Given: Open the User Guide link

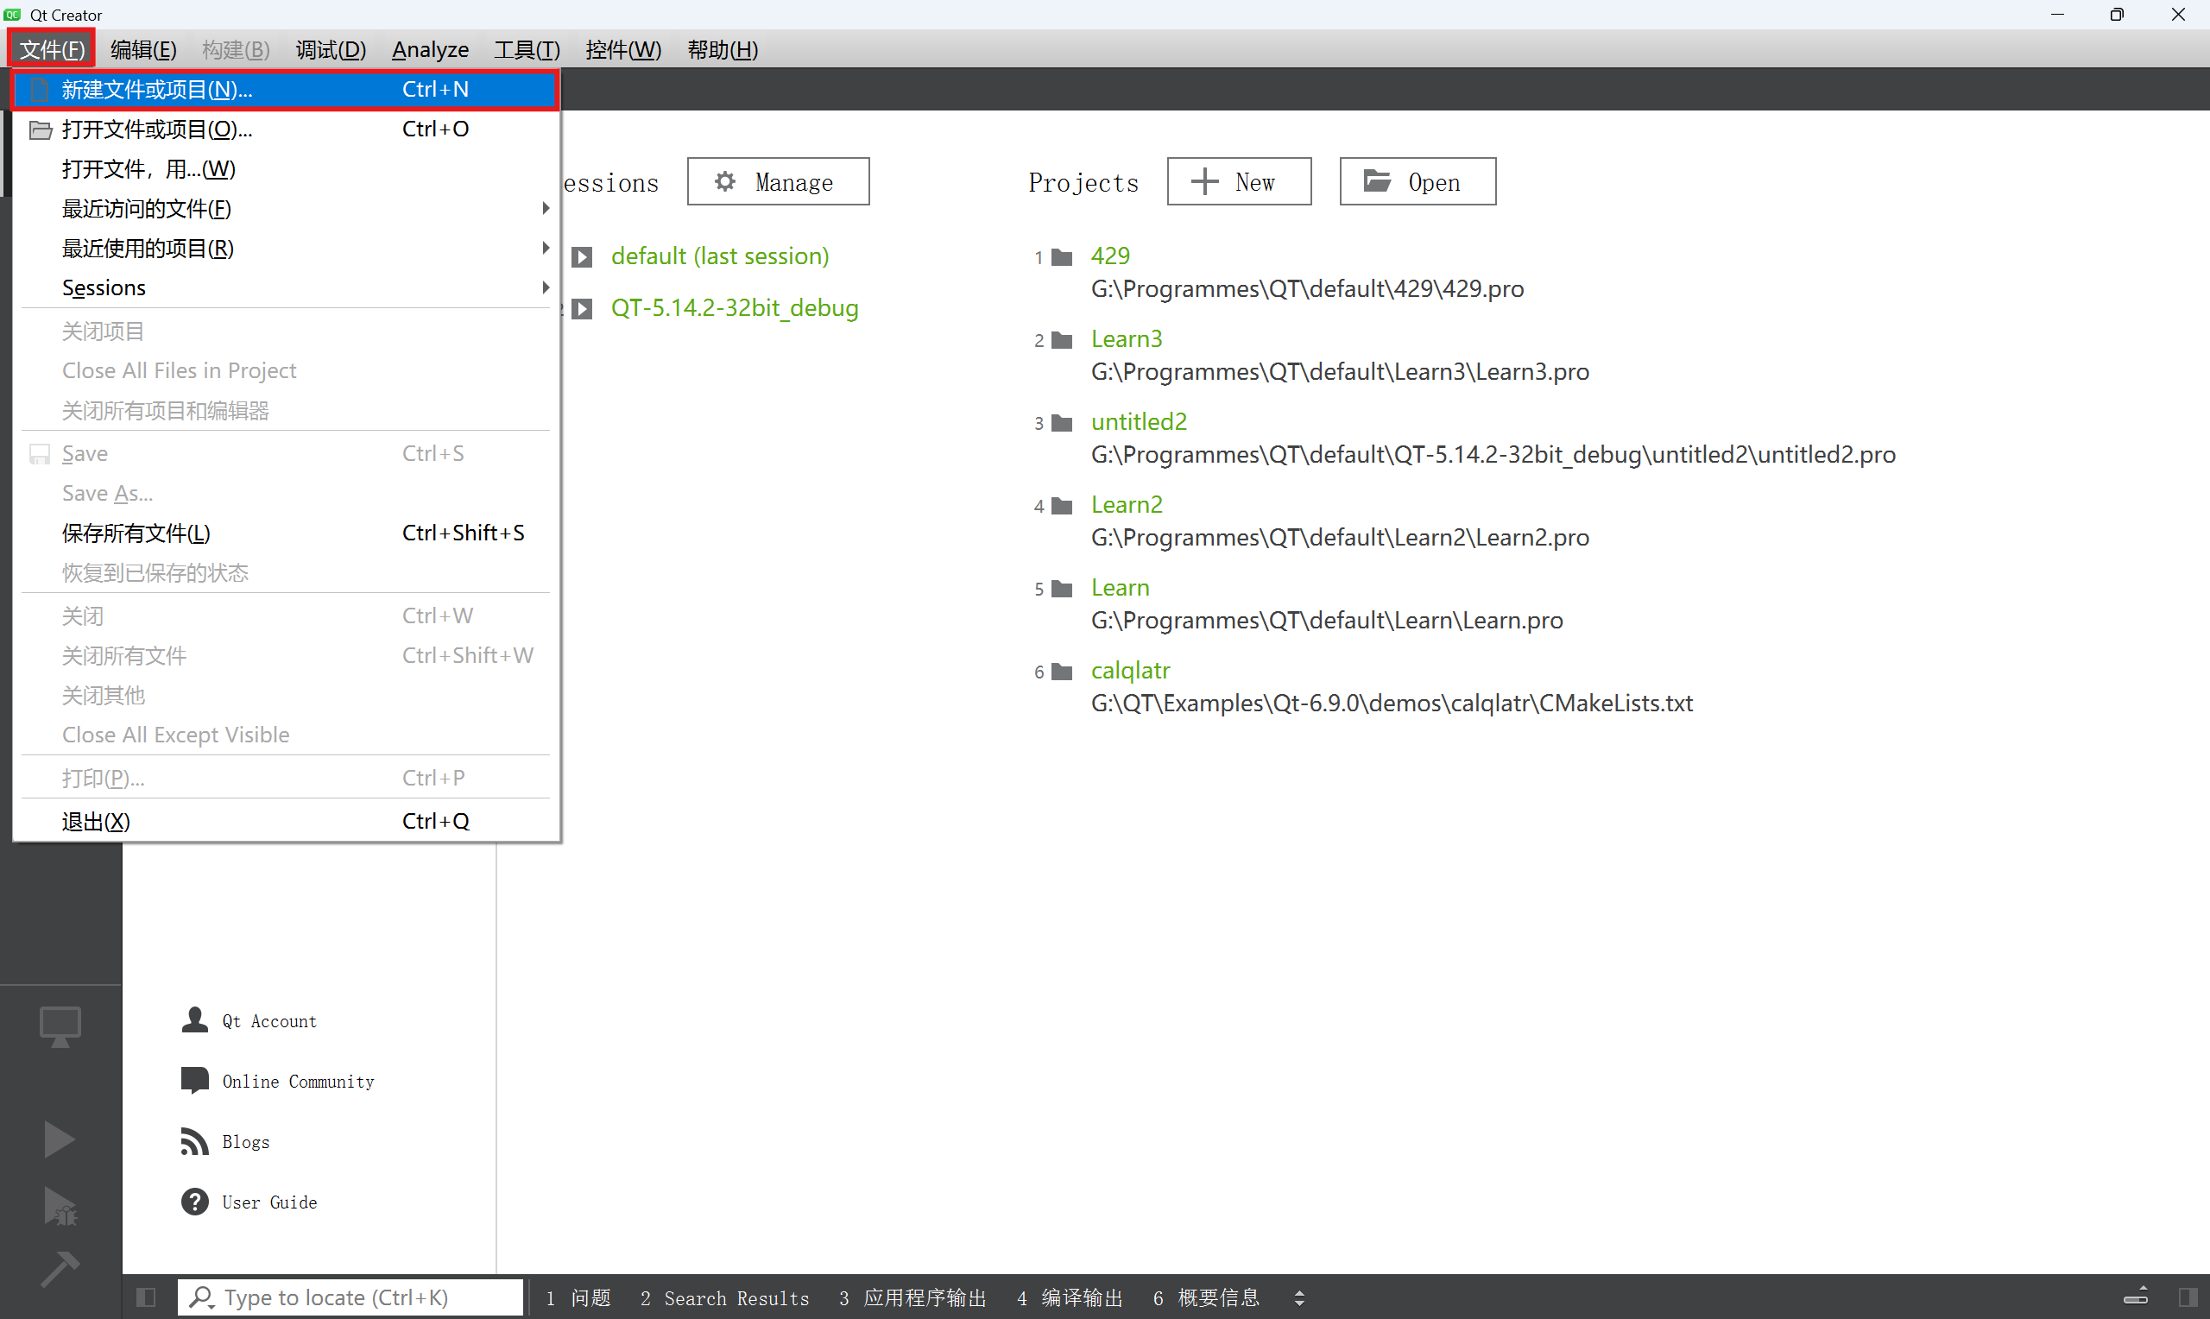Looking at the screenshot, I should [x=269, y=1202].
